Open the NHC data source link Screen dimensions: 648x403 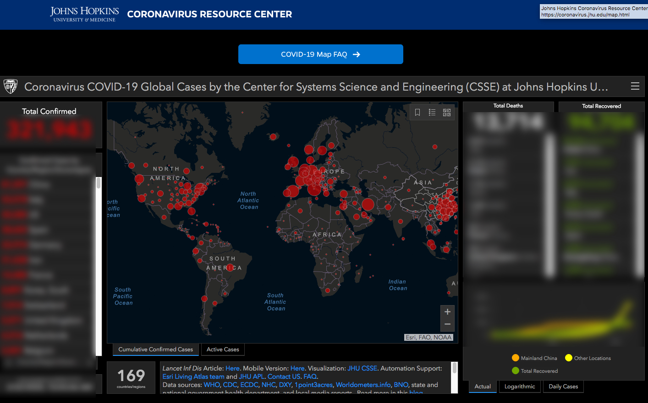click(269, 385)
